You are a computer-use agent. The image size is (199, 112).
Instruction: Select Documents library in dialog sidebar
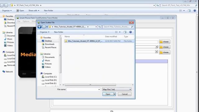point(50,57)
